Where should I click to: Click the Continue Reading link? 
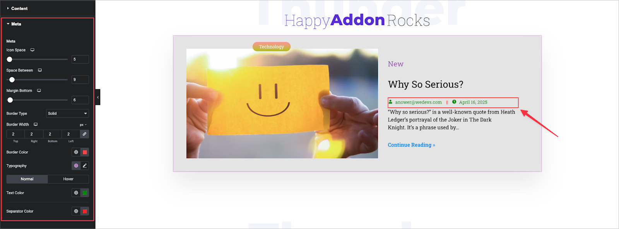point(412,145)
